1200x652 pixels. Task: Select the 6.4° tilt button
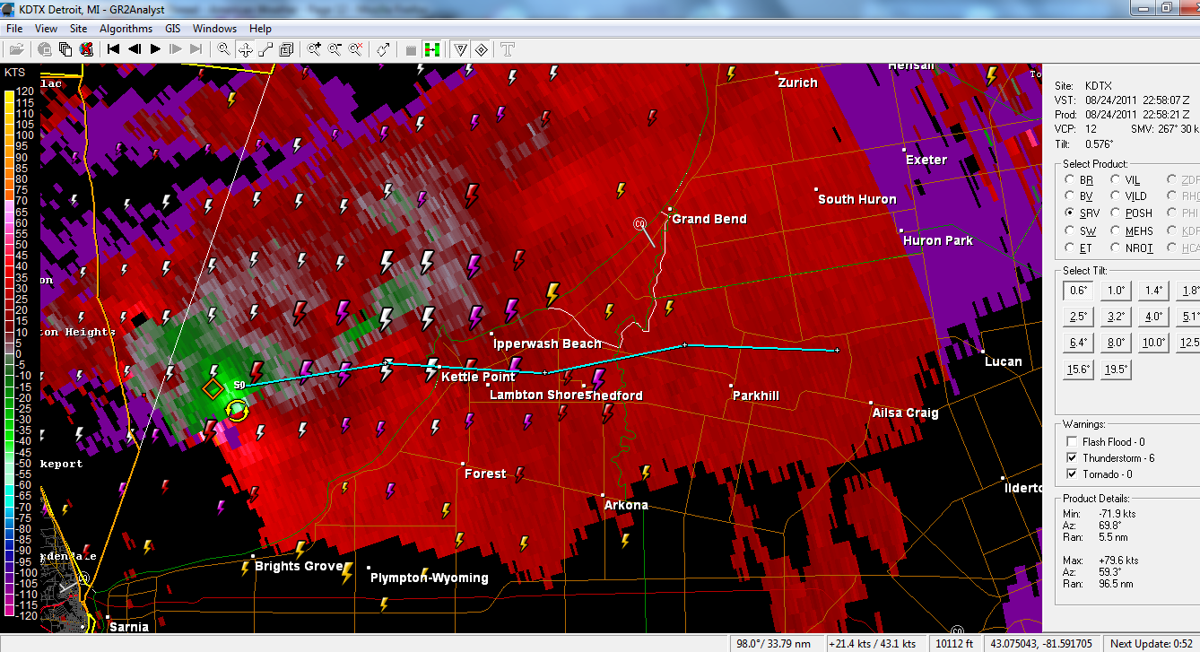click(1079, 342)
